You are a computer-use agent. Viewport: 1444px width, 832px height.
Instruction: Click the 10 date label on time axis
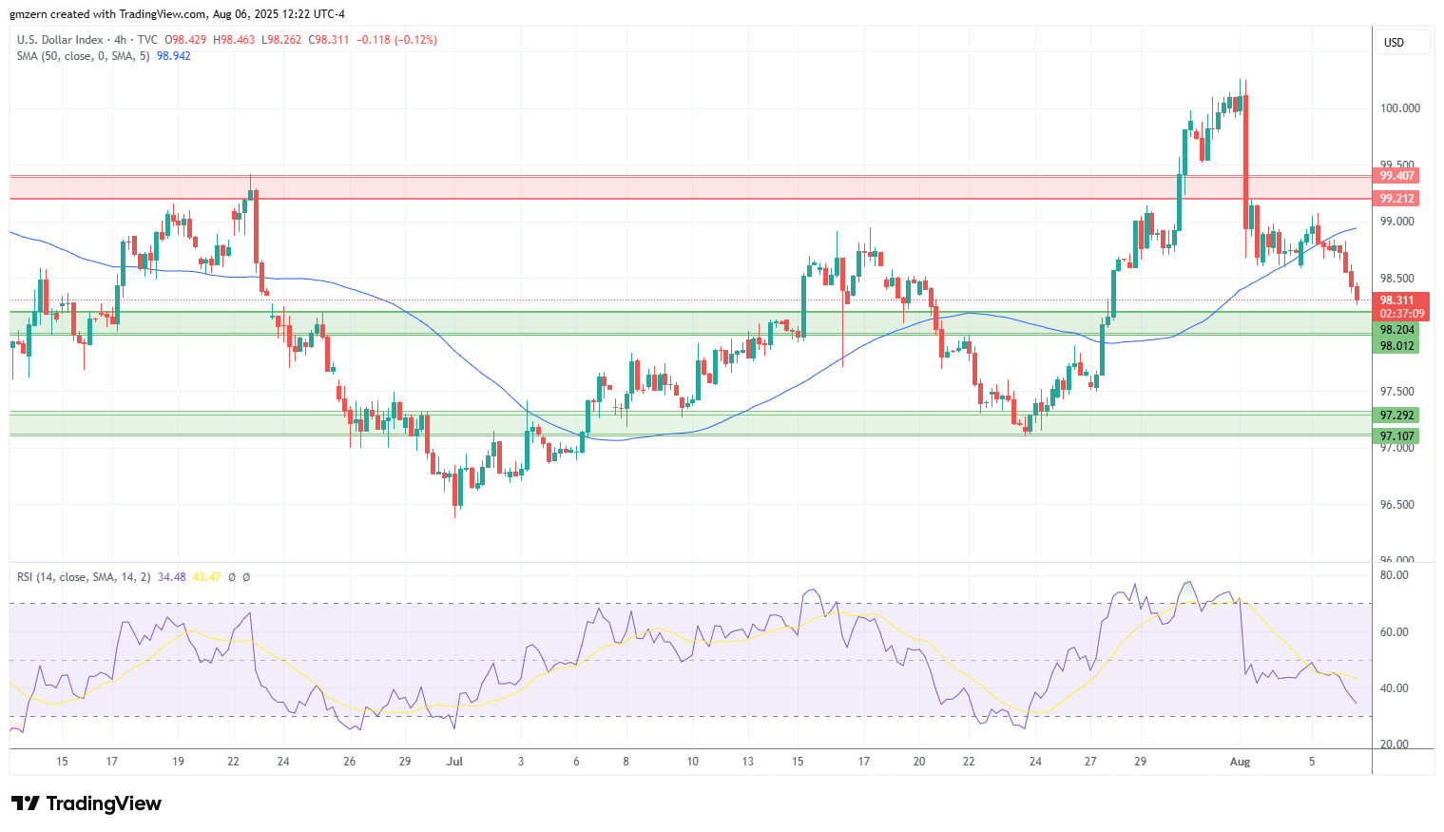[x=692, y=762]
